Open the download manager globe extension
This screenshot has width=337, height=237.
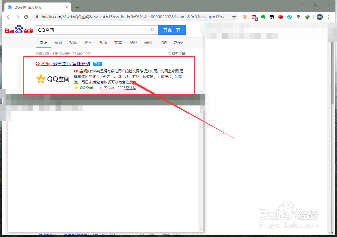(x=307, y=17)
